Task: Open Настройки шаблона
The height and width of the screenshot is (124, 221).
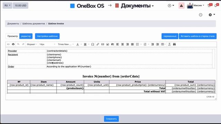Action: [x=47, y=36]
